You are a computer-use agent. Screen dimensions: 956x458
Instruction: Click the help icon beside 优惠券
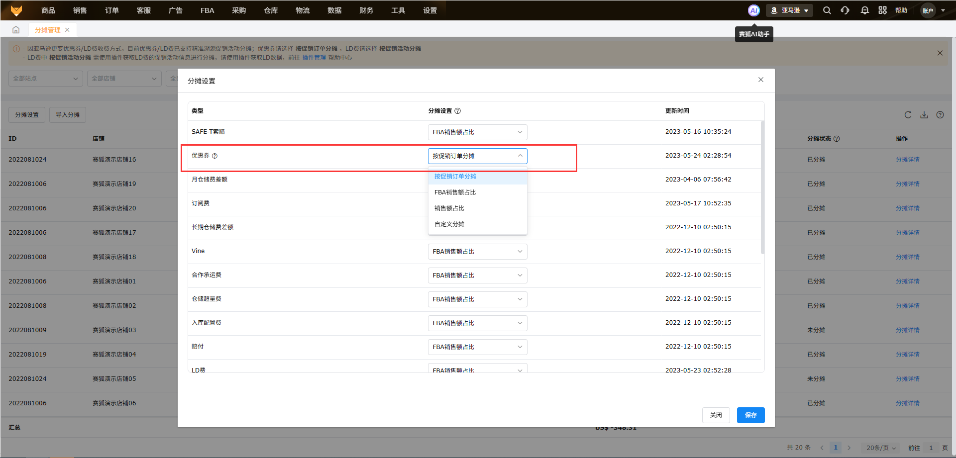click(x=215, y=156)
